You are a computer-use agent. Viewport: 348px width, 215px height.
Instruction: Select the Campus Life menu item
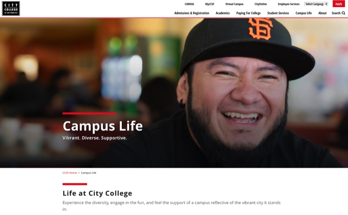point(303,13)
